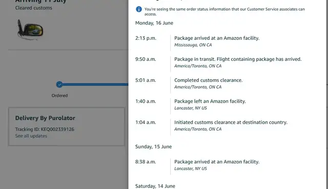Open the See all updates link
Image resolution: width=328 pixels, height=189 pixels.
coord(31,136)
